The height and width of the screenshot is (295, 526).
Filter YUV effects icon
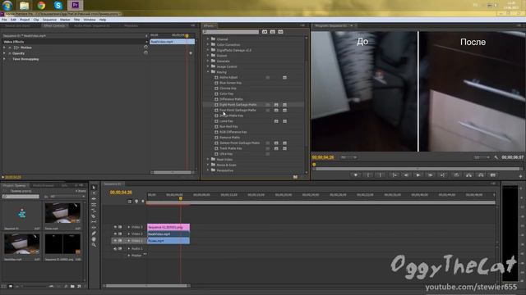pos(280,32)
